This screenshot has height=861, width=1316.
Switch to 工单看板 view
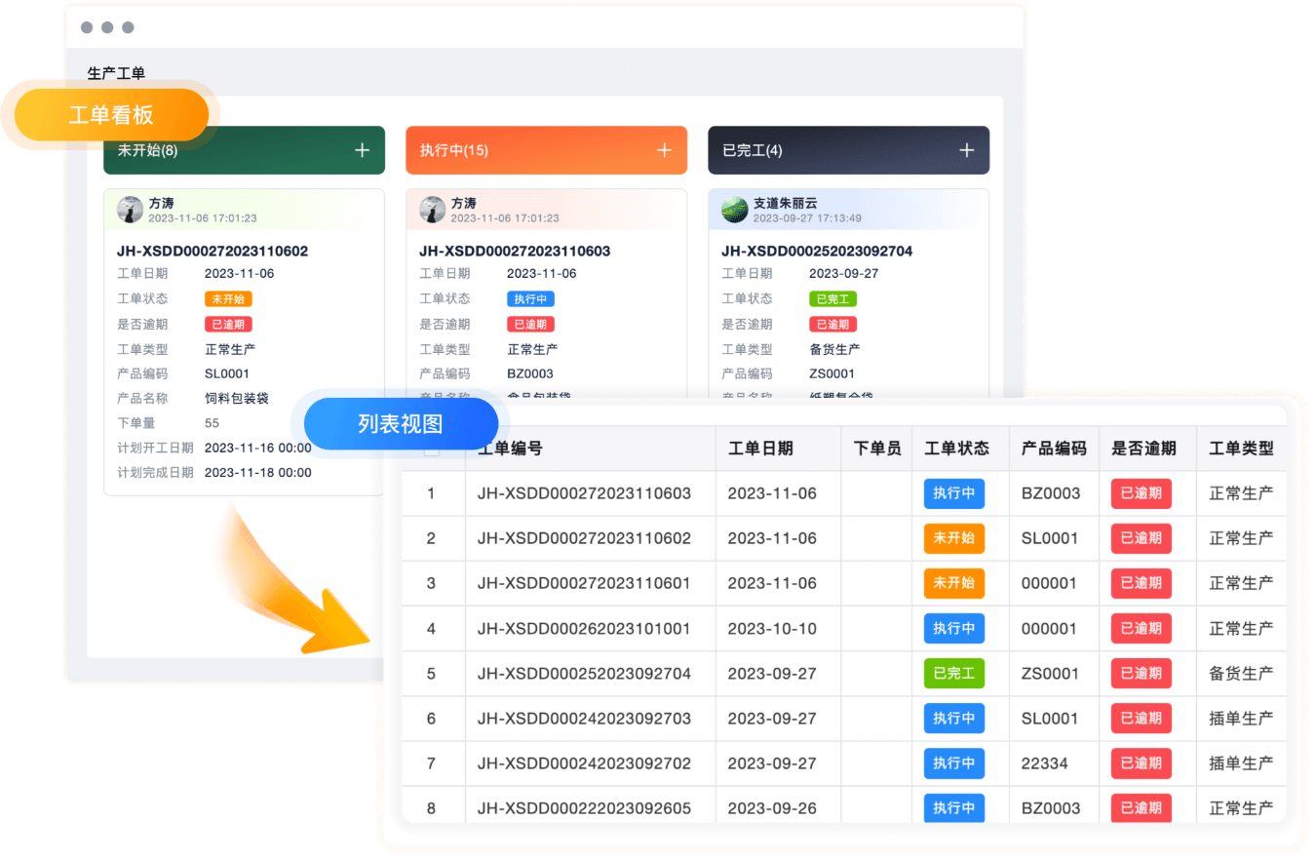111,115
